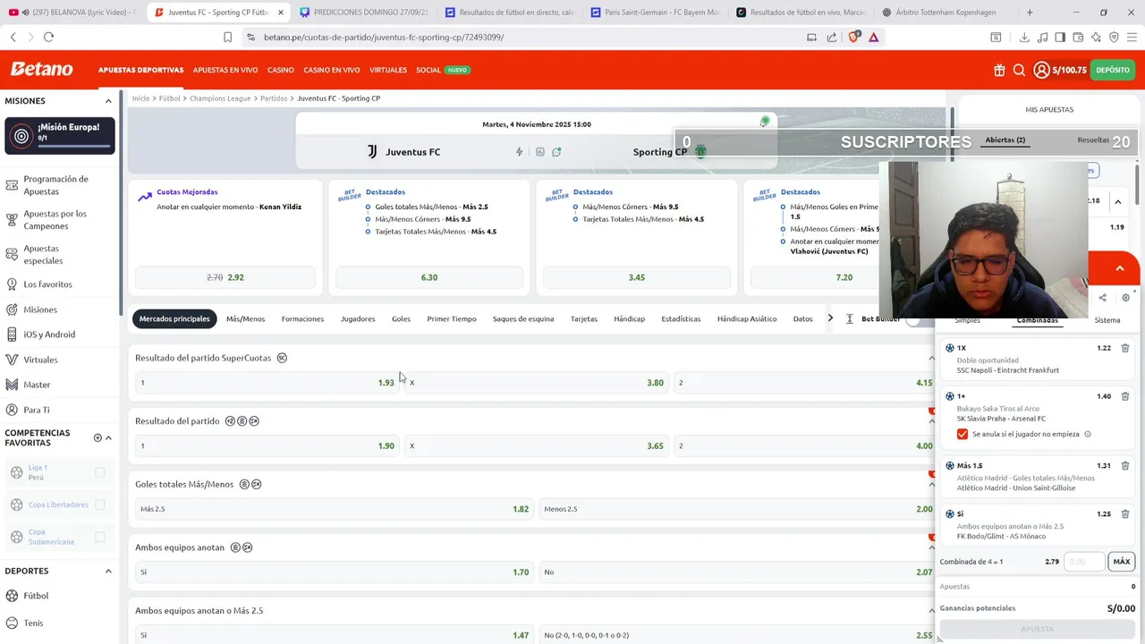Image resolution: width=1145 pixels, height=644 pixels.
Task: Open Apuestas en Vivo menu
Action: tap(225, 70)
